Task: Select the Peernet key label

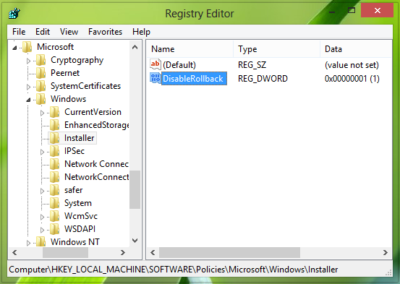Action: [65, 73]
